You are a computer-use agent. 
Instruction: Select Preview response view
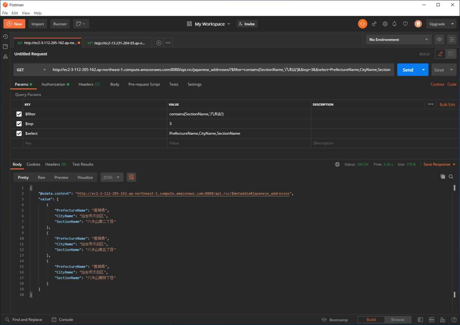61,177
